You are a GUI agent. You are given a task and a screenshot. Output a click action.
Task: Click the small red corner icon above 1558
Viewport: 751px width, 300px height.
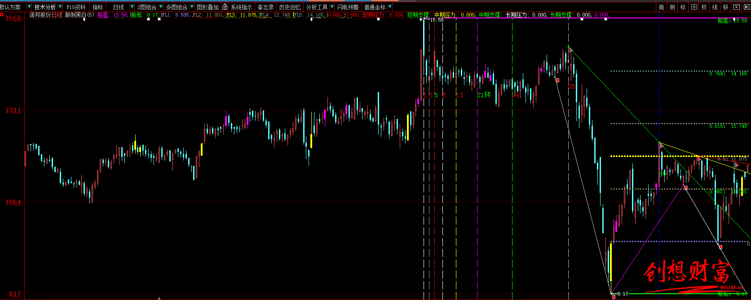click(2, 15)
